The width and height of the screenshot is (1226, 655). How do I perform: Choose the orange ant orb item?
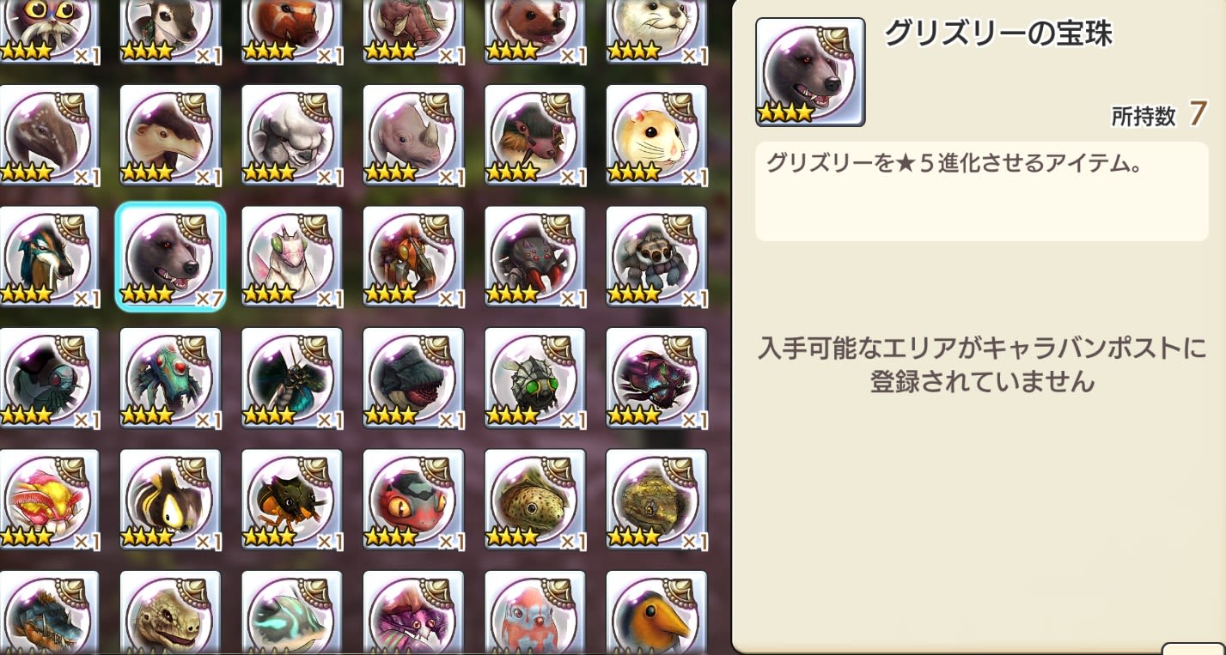292,500
